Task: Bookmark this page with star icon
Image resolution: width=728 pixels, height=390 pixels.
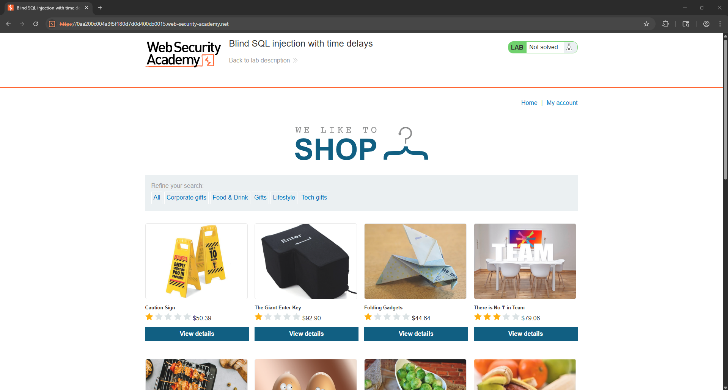Action: click(646, 24)
